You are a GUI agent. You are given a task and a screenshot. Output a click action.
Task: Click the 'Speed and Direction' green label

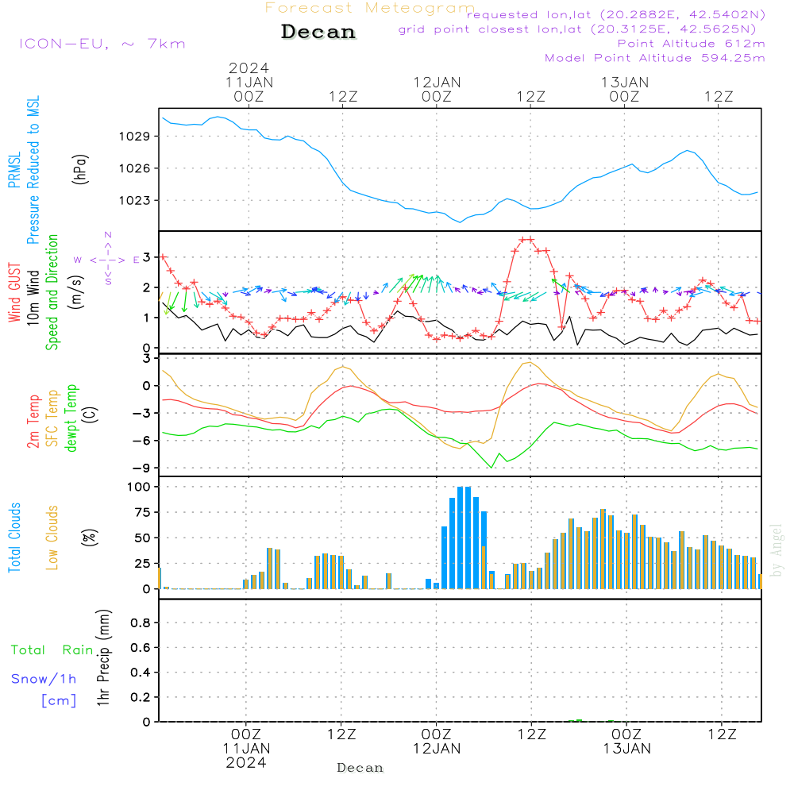[x=52, y=292]
